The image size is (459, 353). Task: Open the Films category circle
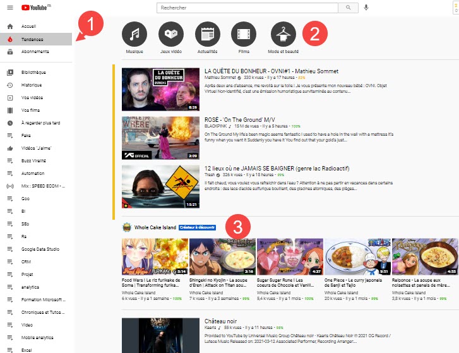(x=244, y=34)
